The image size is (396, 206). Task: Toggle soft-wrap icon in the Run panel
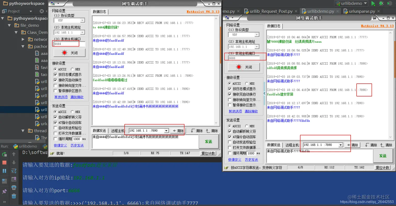coord(14,171)
